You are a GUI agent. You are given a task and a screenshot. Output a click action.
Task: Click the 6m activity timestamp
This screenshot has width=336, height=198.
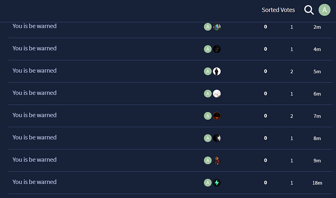(317, 94)
